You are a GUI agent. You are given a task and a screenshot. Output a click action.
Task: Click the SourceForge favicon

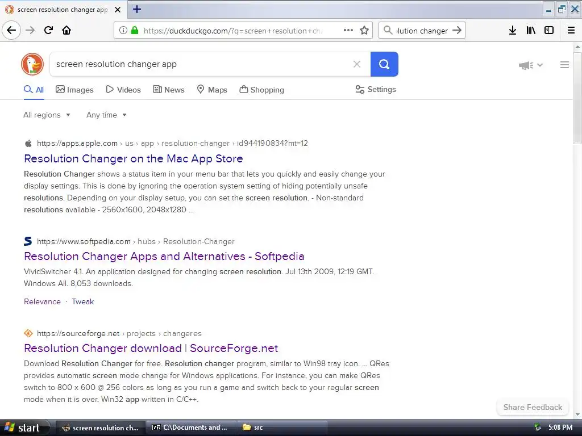point(28,333)
